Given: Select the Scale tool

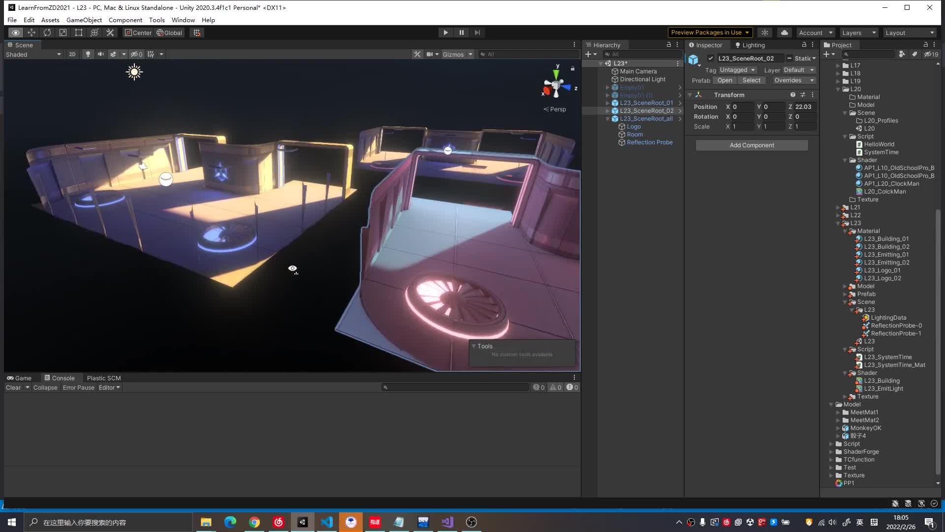Looking at the screenshot, I should tap(63, 33).
